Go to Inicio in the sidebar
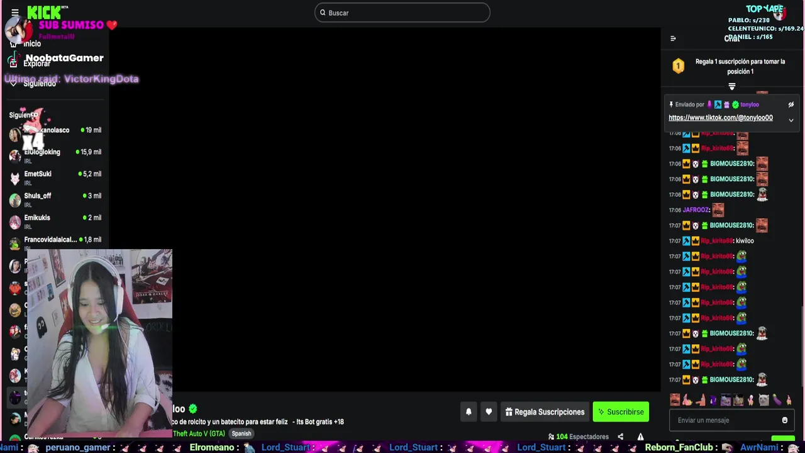 32,44
